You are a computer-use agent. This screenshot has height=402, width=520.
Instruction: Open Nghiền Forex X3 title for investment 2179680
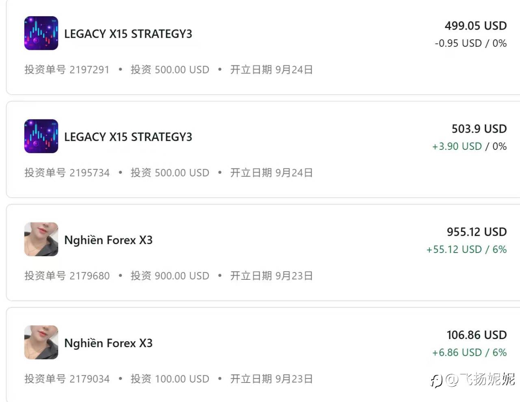click(x=108, y=240)
